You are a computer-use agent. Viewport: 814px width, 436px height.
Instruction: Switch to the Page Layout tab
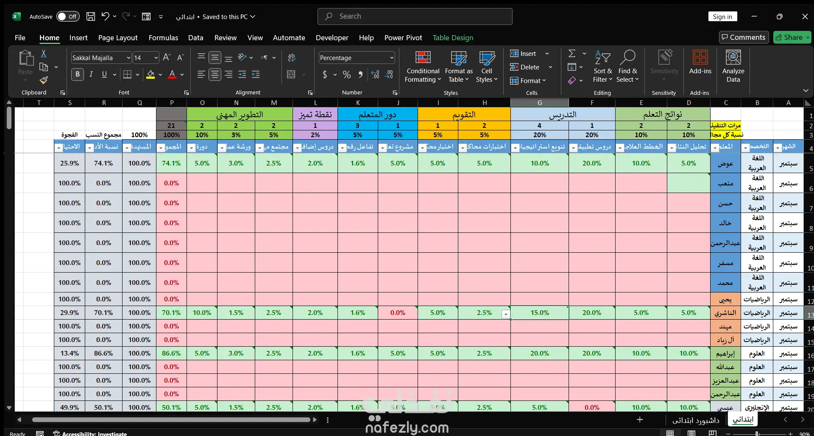[118, 38]
